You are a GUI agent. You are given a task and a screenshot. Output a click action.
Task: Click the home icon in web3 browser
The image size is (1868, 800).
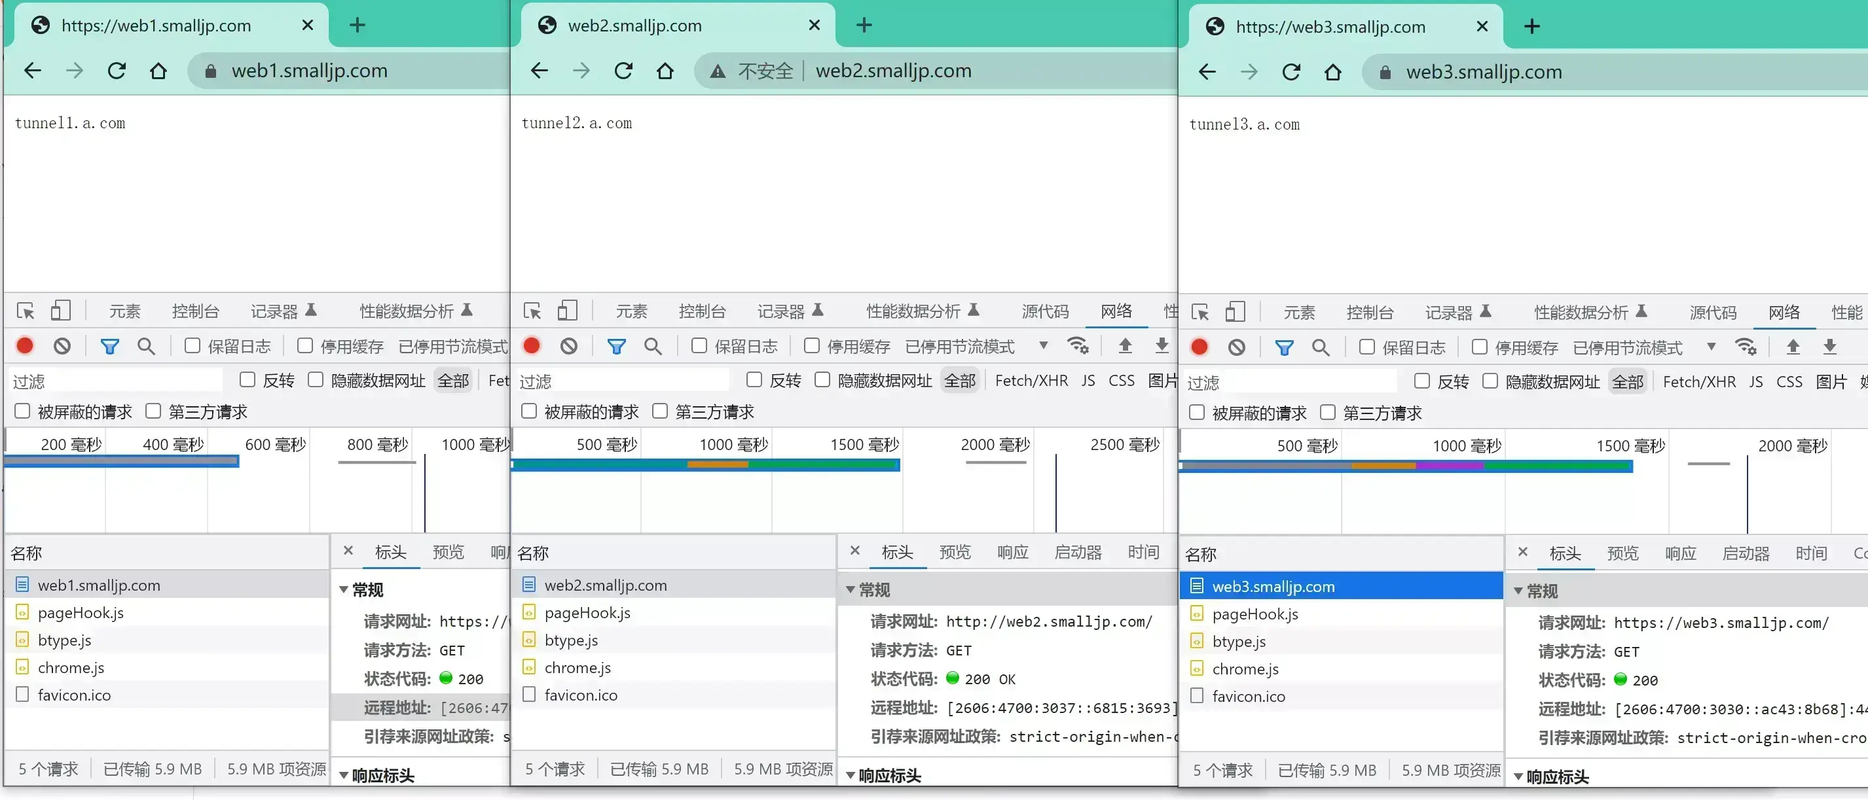click(1333, 73)
